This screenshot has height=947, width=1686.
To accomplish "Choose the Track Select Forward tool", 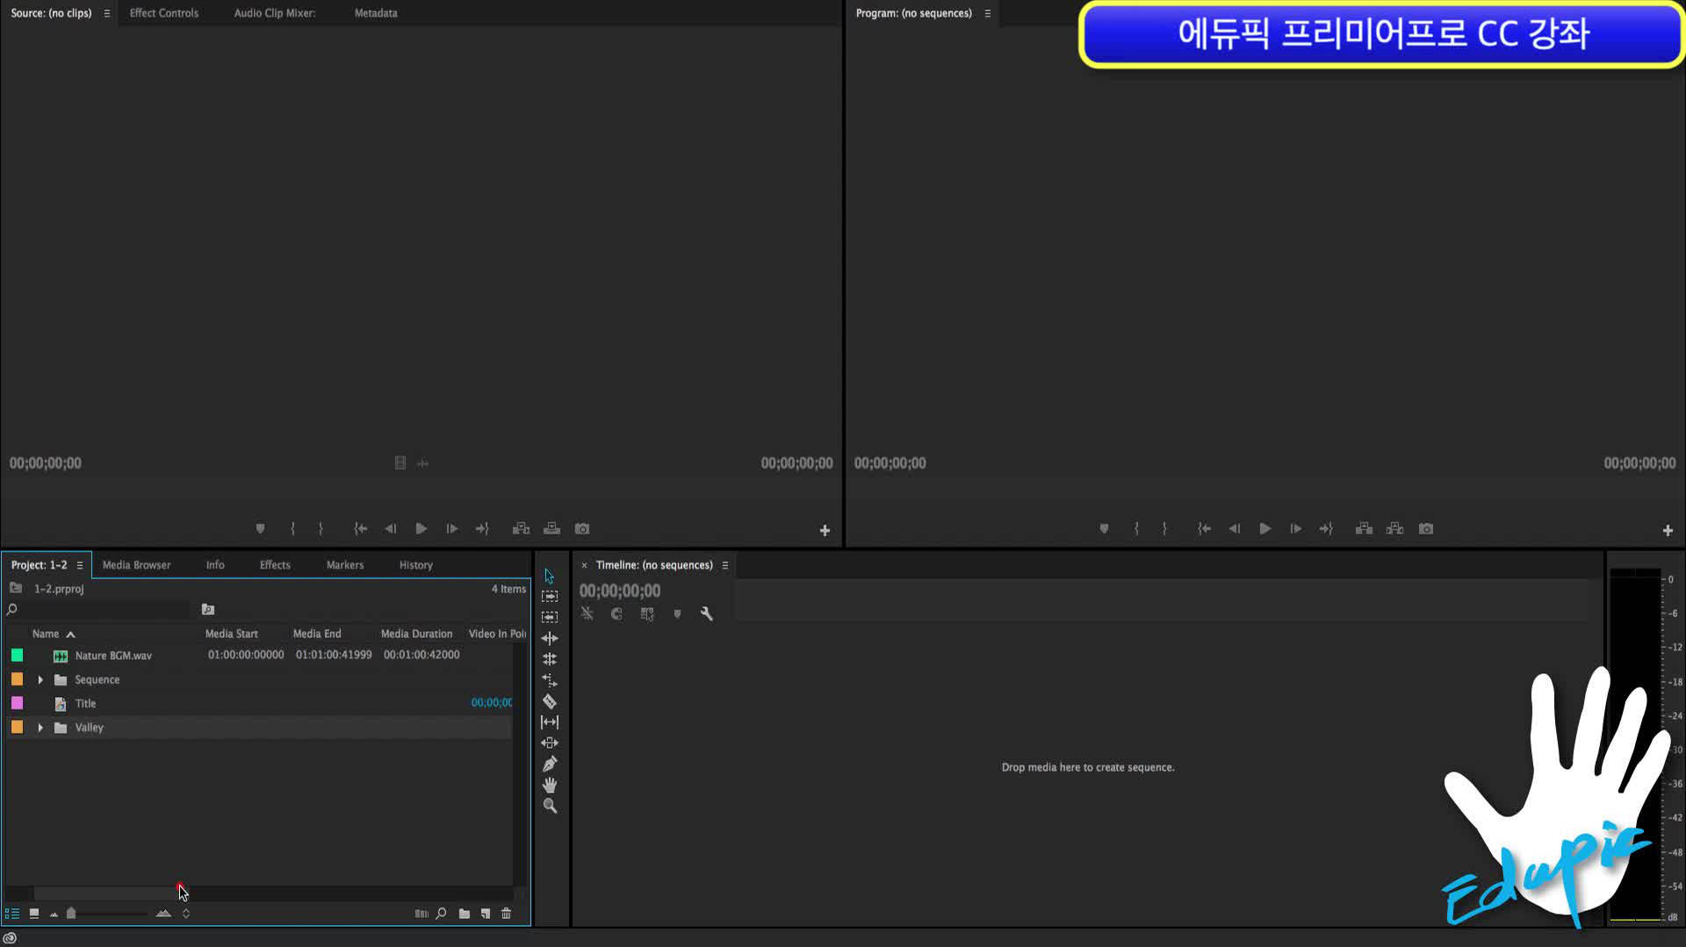I will 550,595.
